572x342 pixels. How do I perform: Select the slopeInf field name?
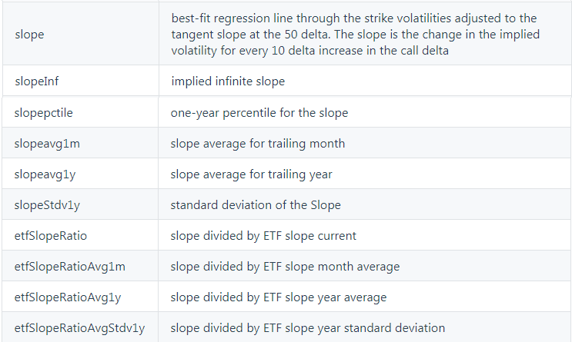click(x=36, y=81)
